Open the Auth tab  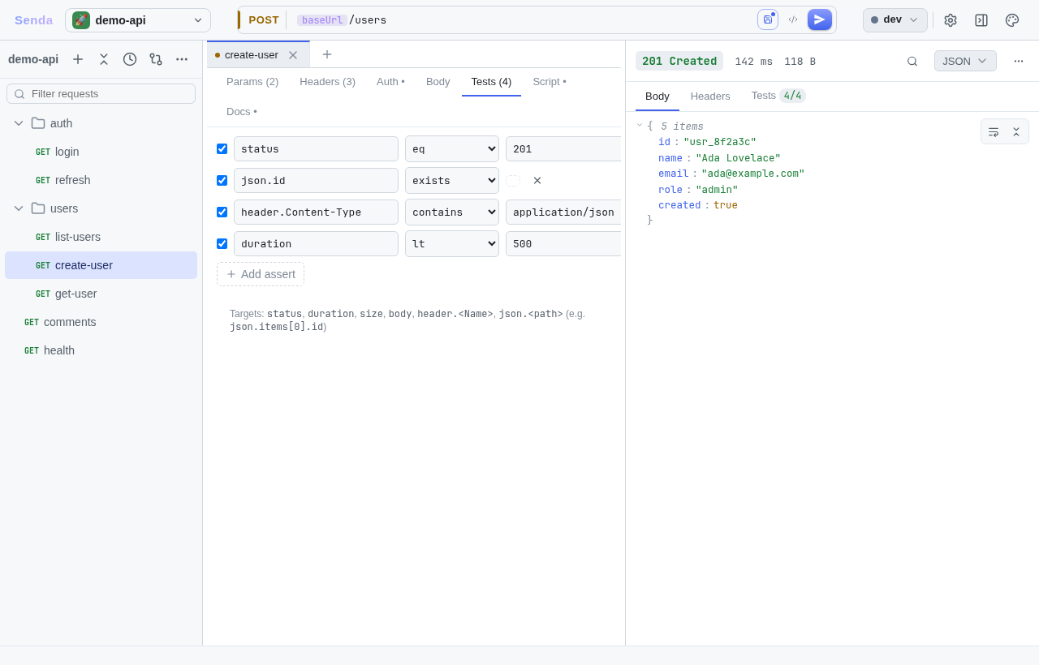[x=390, y=82]
